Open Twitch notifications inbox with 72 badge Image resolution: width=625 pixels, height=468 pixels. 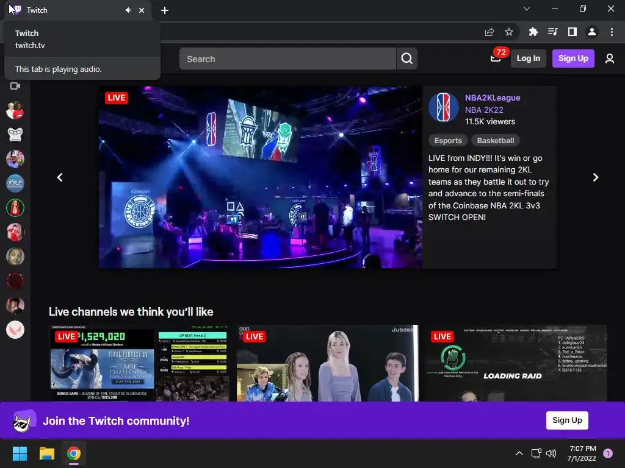496,58
